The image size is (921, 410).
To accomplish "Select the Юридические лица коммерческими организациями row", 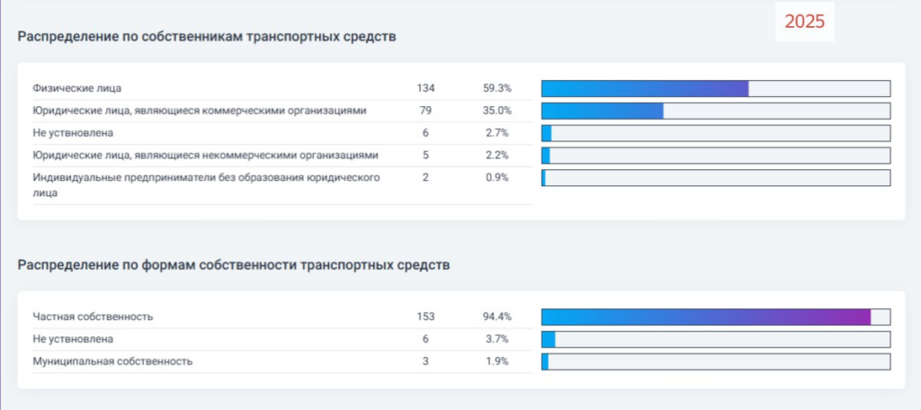I will tap(282, 111).
